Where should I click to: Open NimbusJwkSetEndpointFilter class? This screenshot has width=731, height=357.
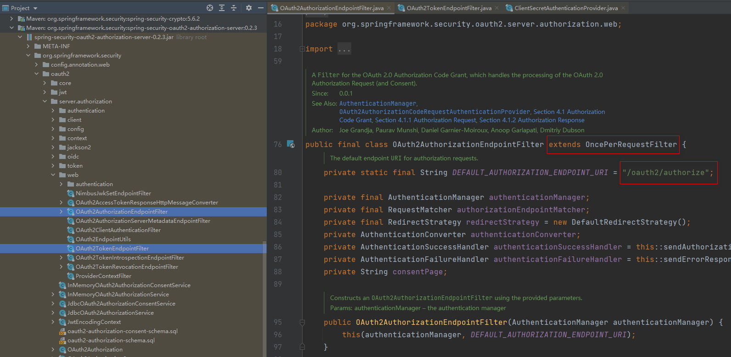click(113, 193)
